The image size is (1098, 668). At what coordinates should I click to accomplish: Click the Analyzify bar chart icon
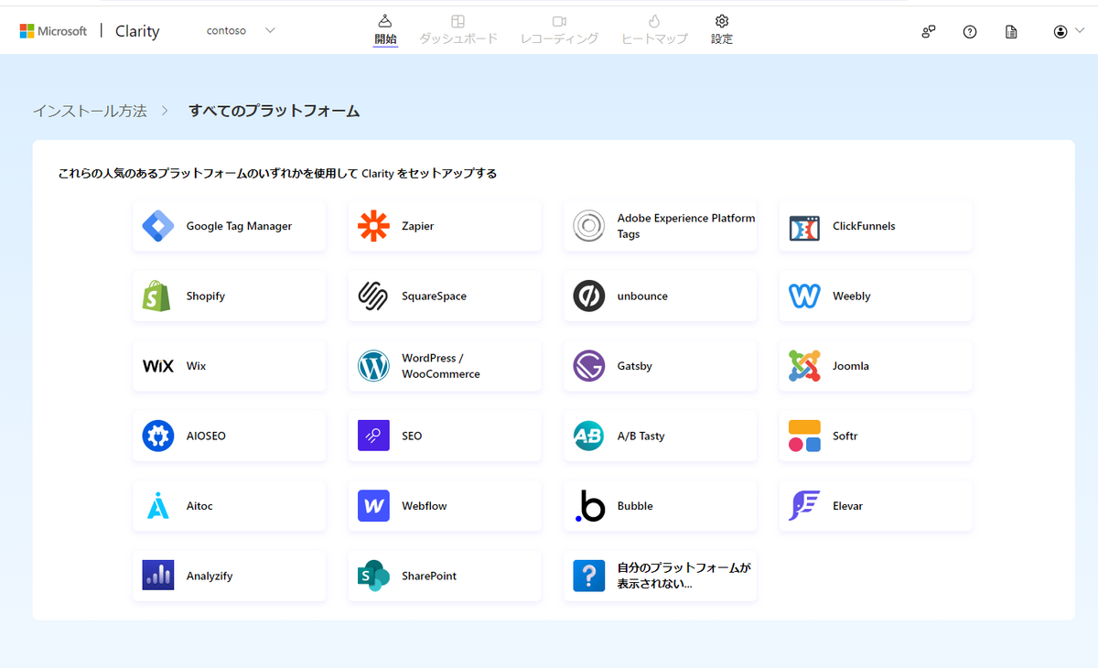[x=158, y=576]
